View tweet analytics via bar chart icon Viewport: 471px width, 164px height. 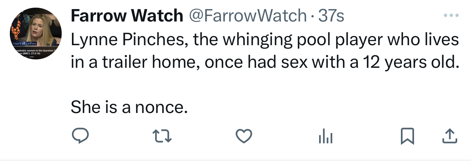325,137
